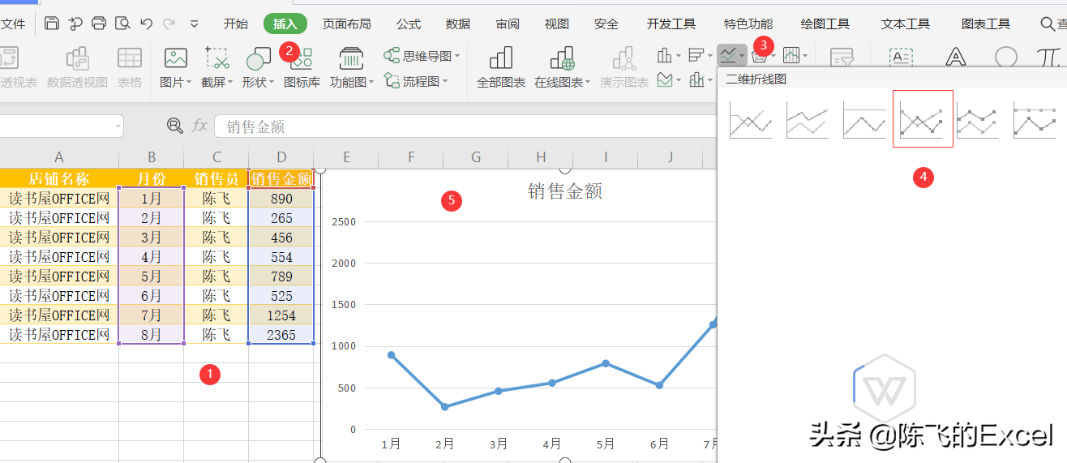The image size is (1067, 463).
Task: Click the slicer icon in ribbon
Action: pos(842,58)
